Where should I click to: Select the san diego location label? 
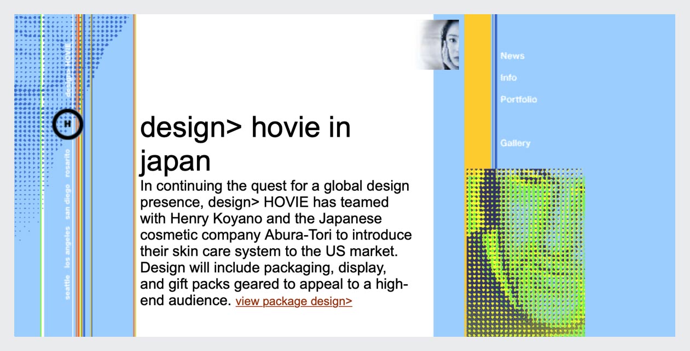[67, 202]
